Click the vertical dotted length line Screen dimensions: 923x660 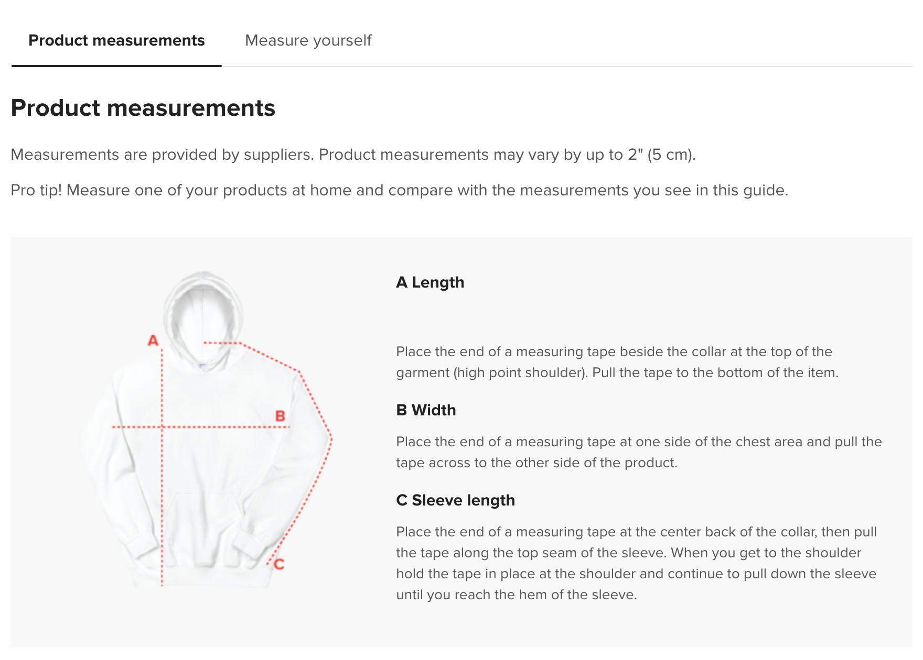[x=162, y=498]
